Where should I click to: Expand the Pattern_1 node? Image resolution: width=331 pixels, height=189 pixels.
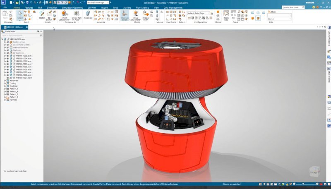[x=5, y=89]
